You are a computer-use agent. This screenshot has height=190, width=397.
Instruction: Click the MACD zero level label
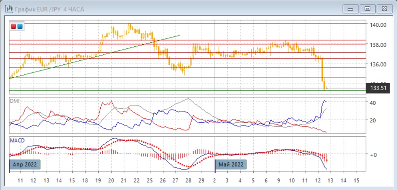[374, 154]
